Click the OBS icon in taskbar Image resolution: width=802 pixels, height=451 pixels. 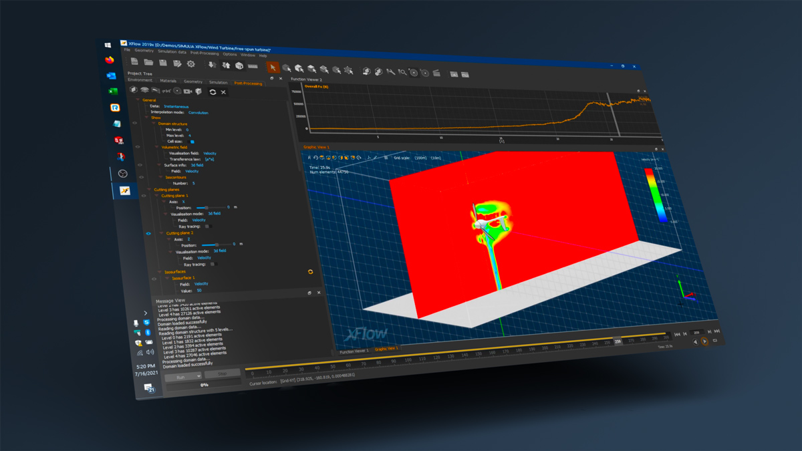click(x=122, y=174)
